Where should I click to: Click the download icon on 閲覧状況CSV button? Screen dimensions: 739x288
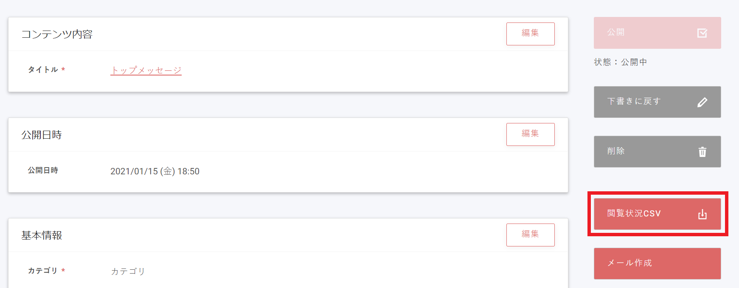[702, 214]
